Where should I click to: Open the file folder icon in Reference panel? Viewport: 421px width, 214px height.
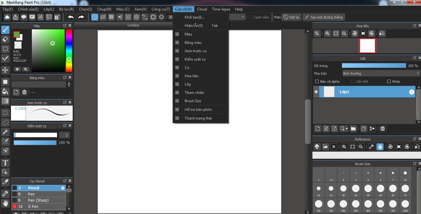coord(326,147)
